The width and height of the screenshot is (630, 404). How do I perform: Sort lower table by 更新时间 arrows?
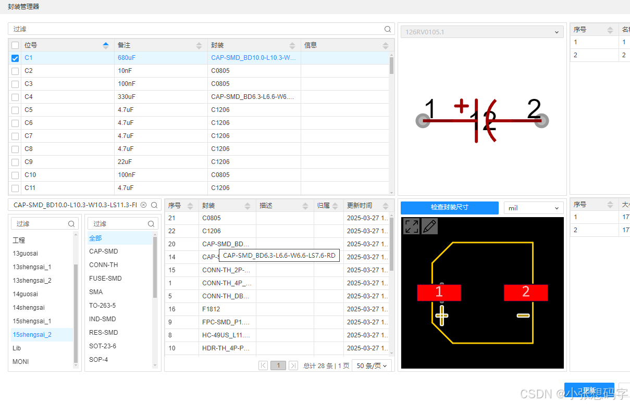click(386, 206)
